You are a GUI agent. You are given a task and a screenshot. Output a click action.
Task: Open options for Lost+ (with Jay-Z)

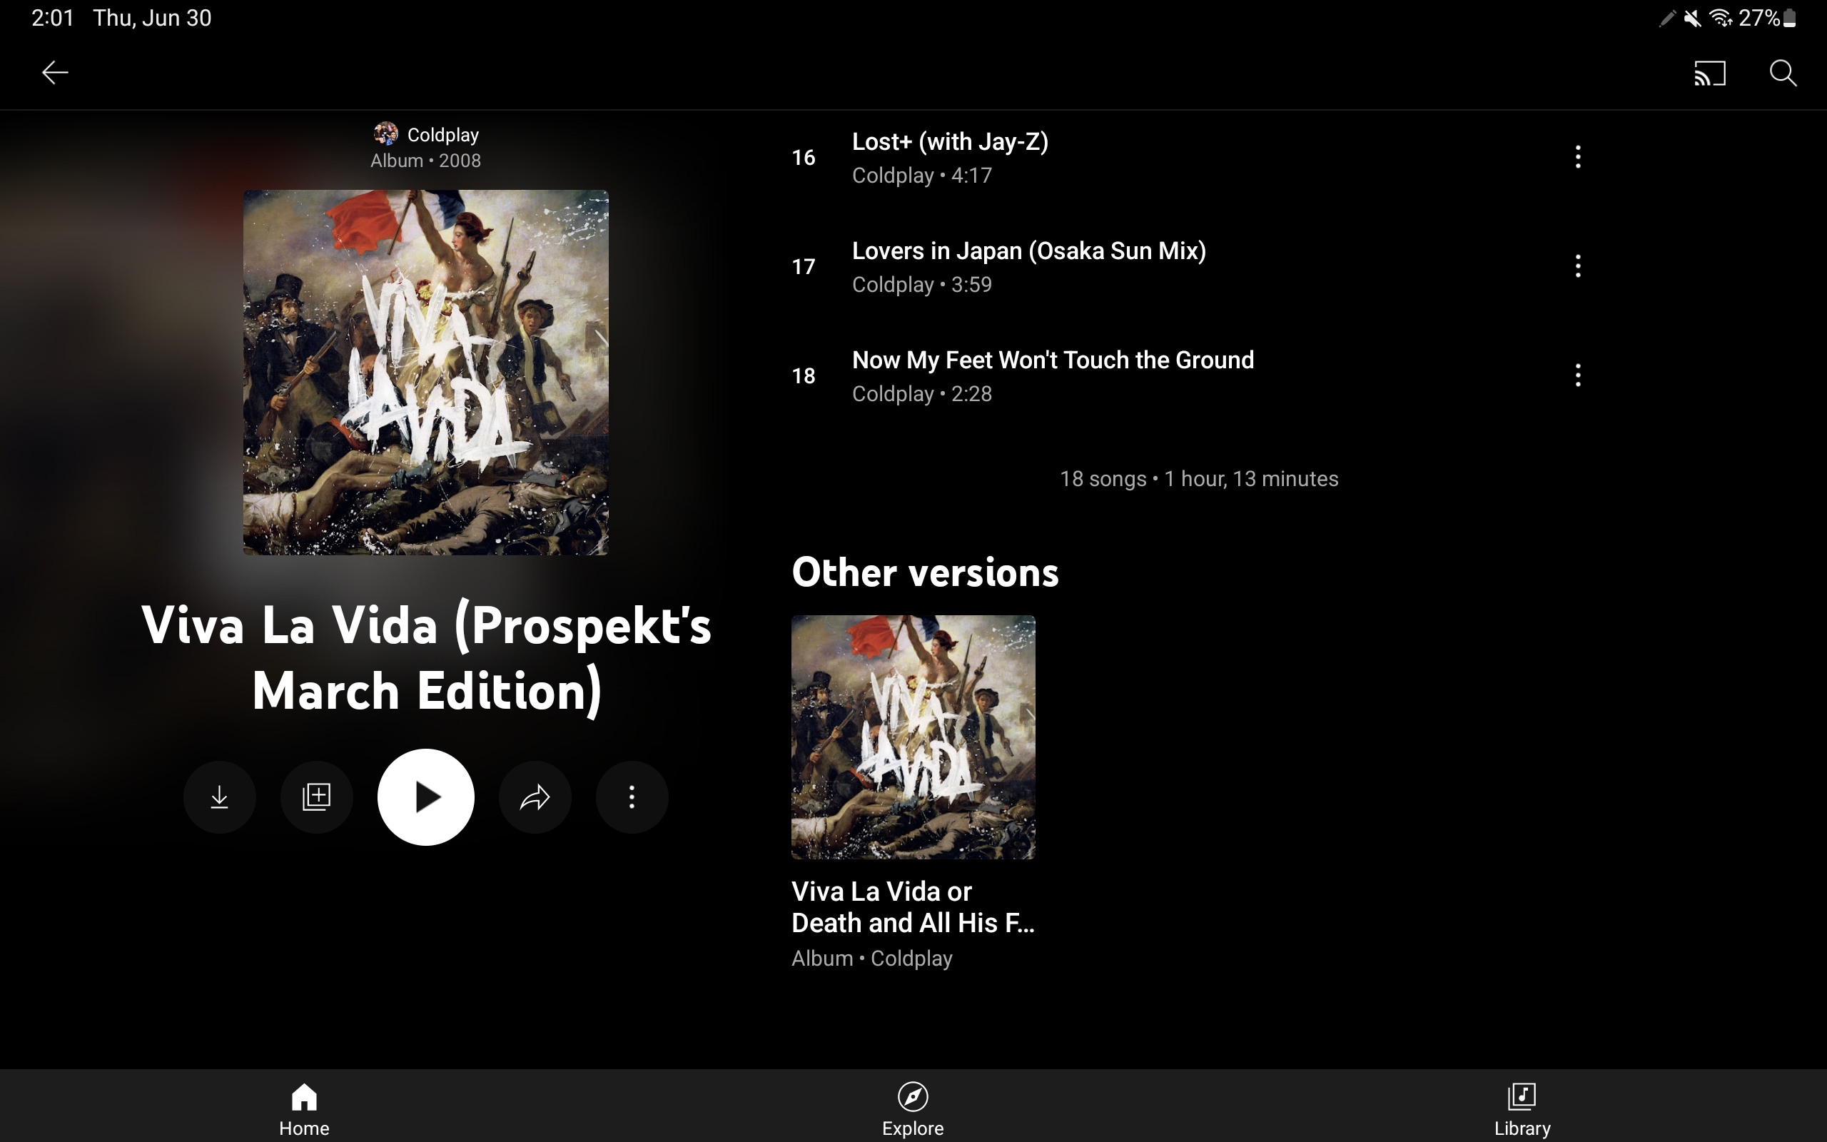click(x=1578, y=157)
